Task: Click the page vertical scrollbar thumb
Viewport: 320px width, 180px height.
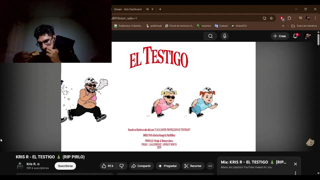Action: [x=318, y=39]
